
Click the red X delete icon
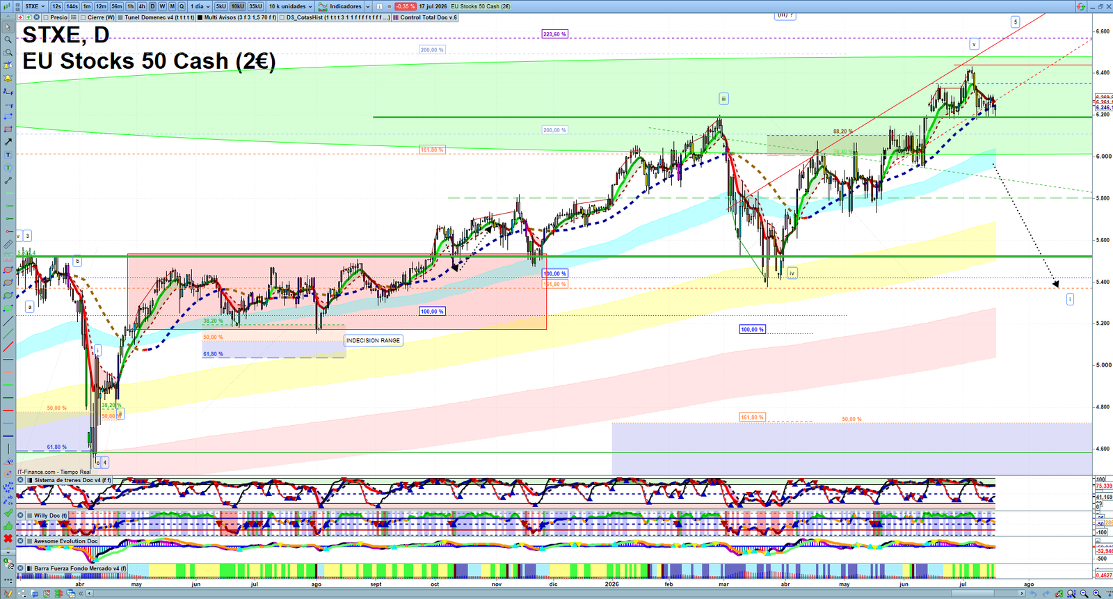pos(8,538)
